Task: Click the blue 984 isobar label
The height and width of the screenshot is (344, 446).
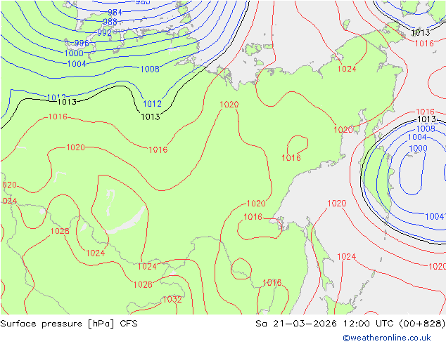Action: point(115,13)
